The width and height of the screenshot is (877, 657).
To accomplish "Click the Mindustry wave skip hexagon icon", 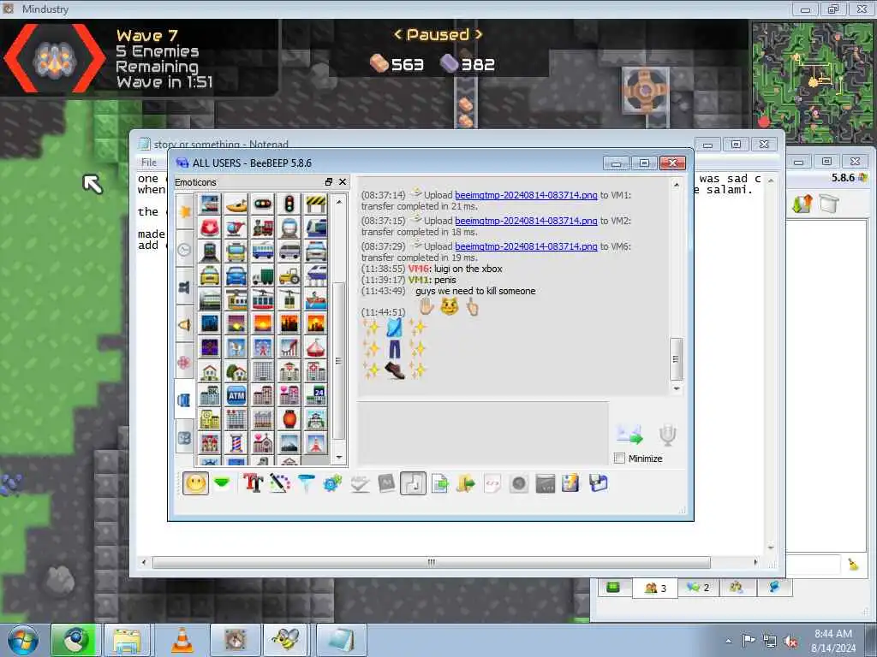I will coord(54,59).
